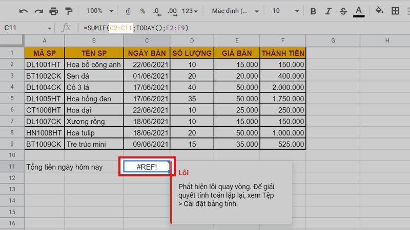Select cell DL1007CK
The height and width of the screenshot is (230, 410).
click(45, 121)
